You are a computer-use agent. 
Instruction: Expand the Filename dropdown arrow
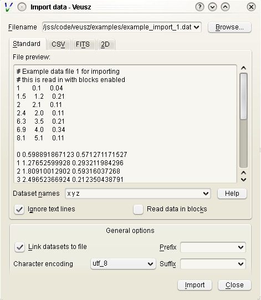pyautogui.click(x=196, y=27)
